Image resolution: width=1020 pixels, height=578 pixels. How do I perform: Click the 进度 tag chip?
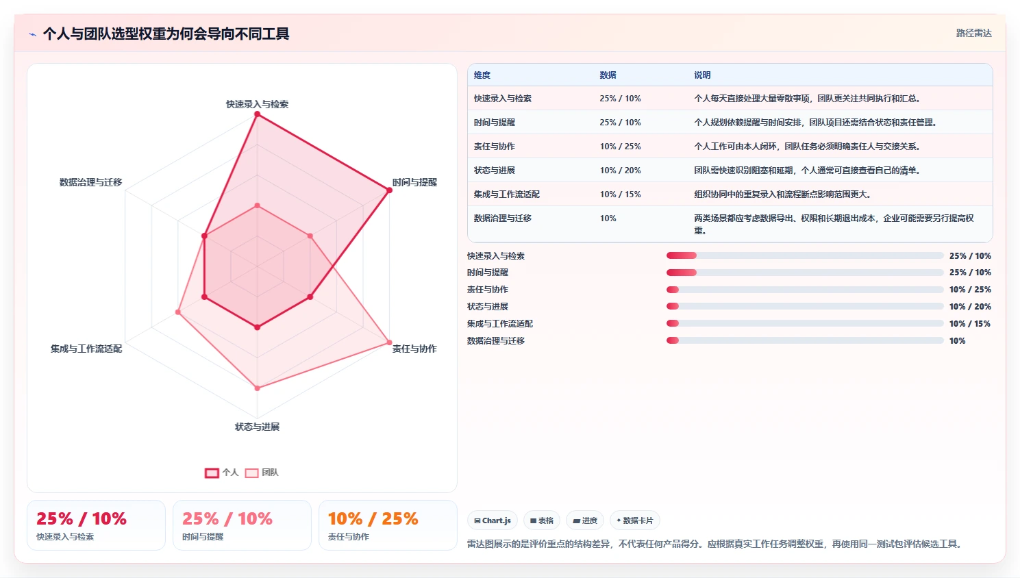click(x=585, y=520)
